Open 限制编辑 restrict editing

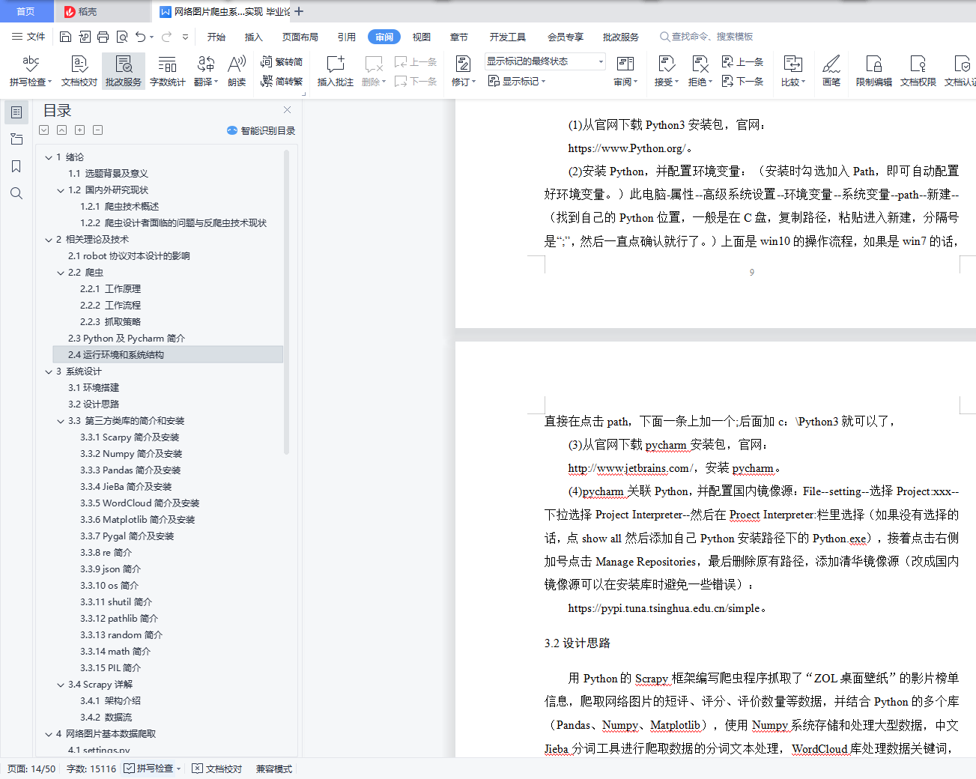pos(873,70)
